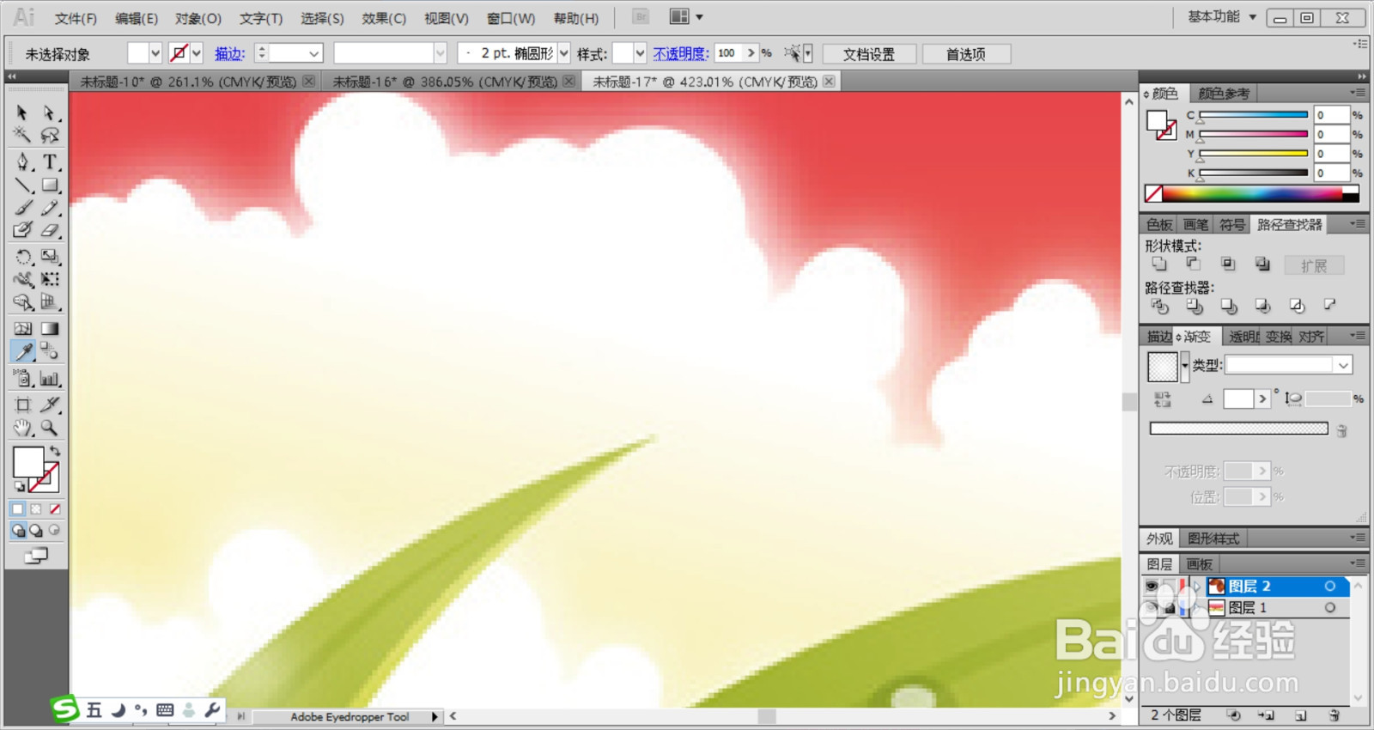Open the 对象(O) menu

[198, 18]
